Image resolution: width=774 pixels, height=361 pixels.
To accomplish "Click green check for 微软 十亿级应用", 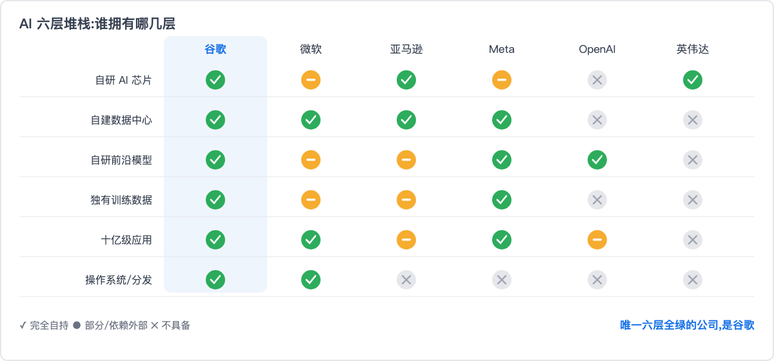I will (311, 240).
